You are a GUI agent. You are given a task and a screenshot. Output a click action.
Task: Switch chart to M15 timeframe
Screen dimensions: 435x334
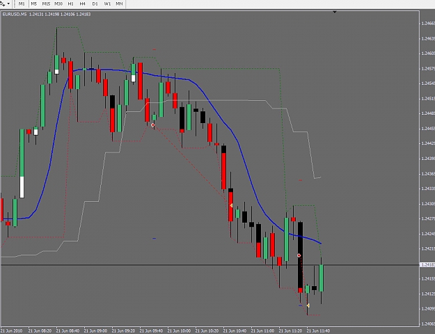(x=46, y=4)
